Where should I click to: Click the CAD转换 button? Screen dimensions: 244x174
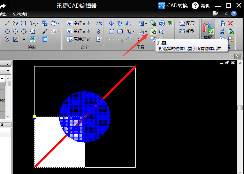click(x=173, y=6)
